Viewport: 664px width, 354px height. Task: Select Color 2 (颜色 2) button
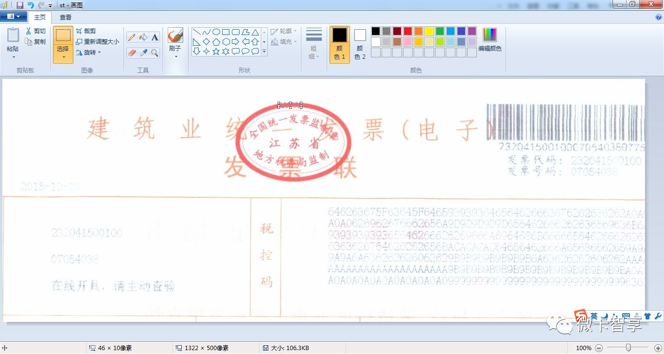point(360,44)
